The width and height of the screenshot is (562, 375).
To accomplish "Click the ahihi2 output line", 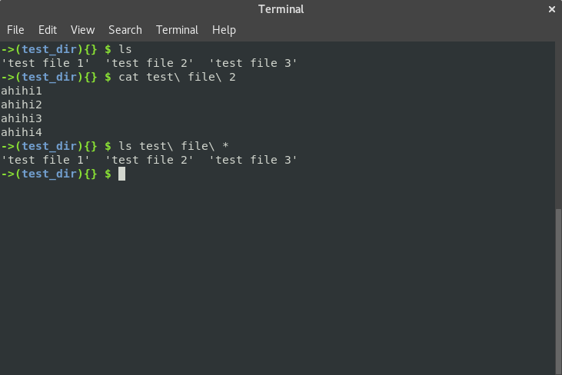I will pos(22,105).
